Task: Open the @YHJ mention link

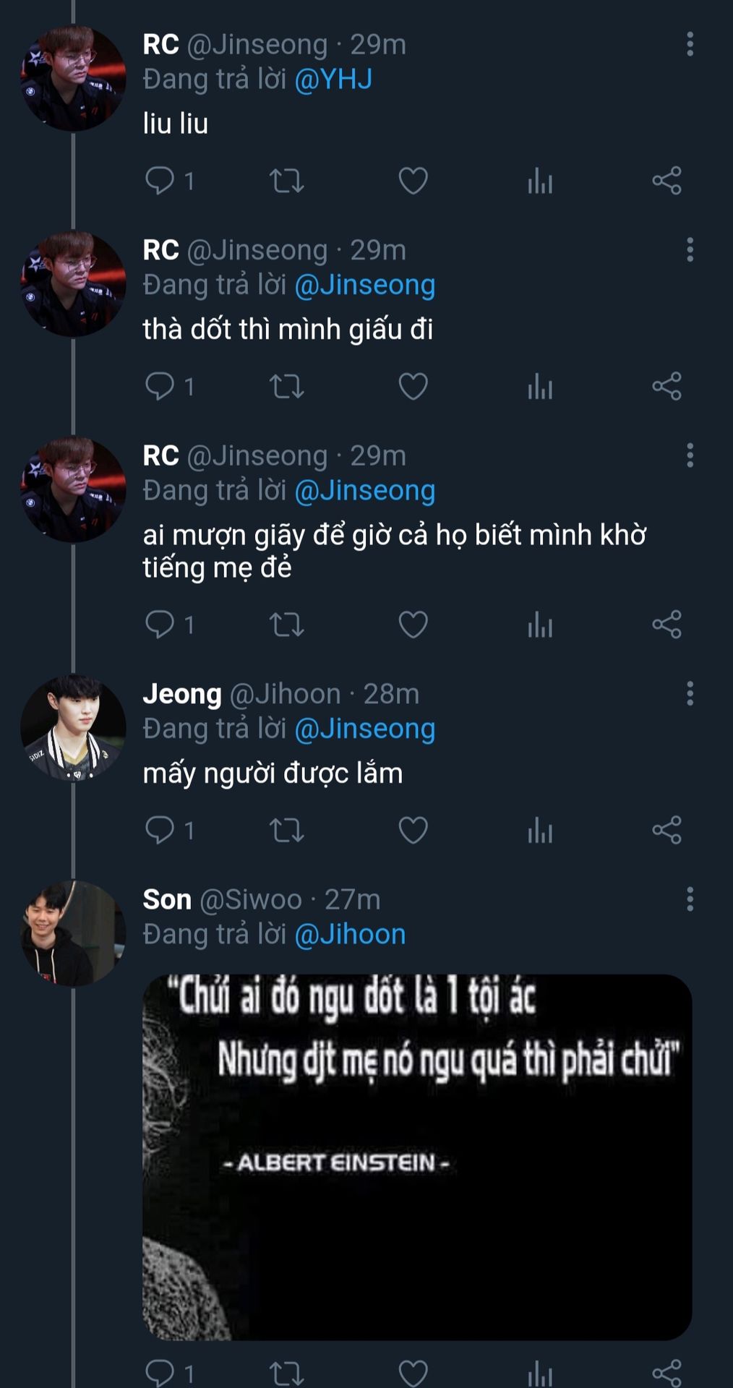Action: coord(333,79)
